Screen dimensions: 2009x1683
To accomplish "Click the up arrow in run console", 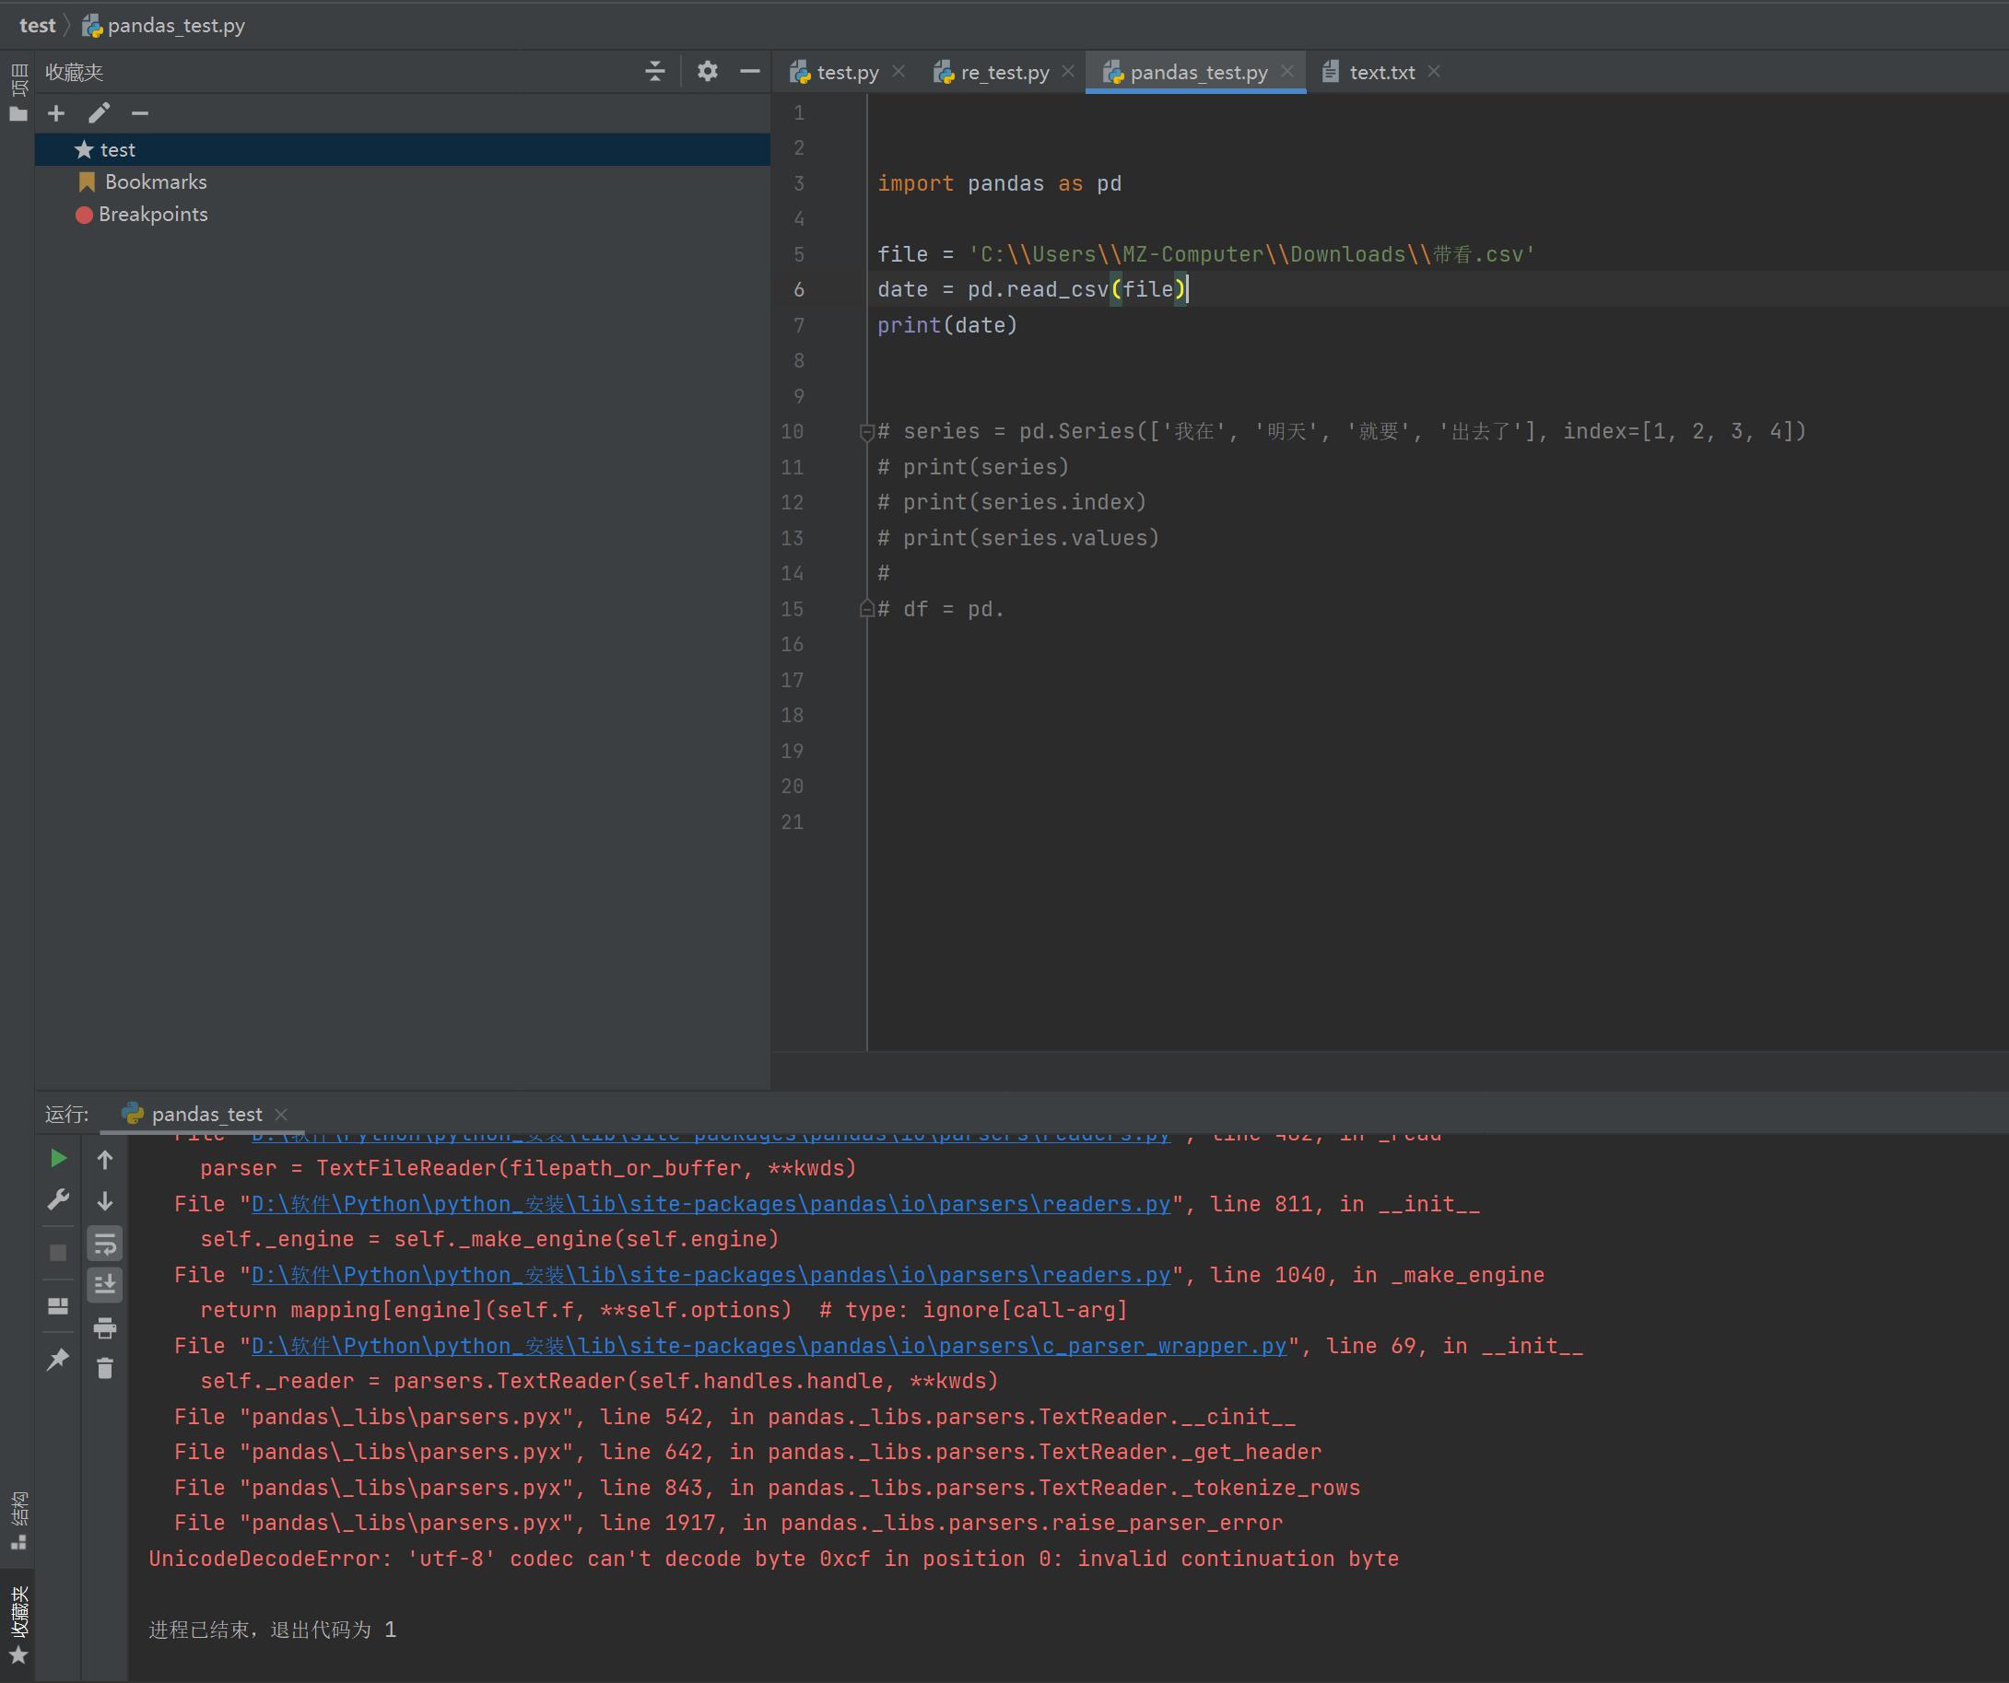I will pyautogui.click(x=104, y=1160).
